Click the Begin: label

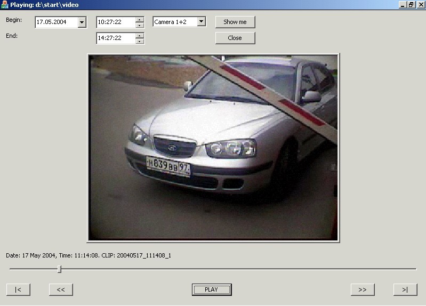tap(14, 20)
